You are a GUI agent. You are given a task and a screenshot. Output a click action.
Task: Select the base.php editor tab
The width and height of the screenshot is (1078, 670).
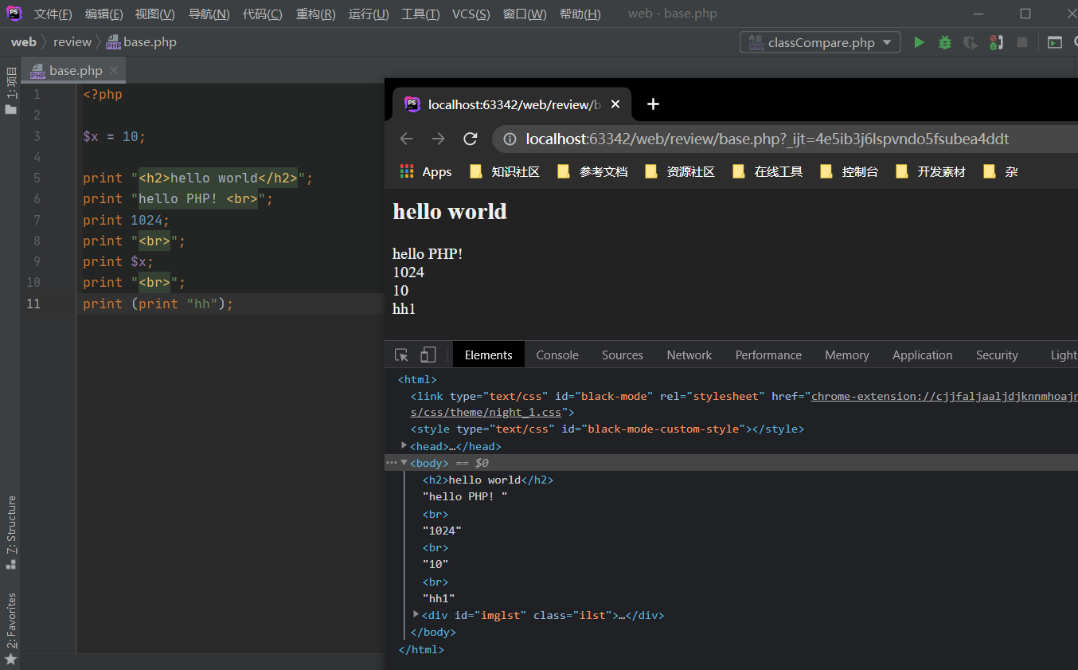click(x=75, y=70)
